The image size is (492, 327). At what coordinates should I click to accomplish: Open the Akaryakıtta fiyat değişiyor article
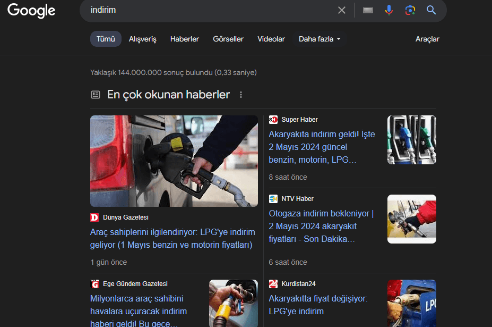point(318,305)
